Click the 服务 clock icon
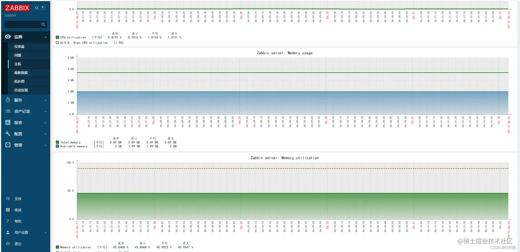The width and height of the screenshot is (520, 252). point(8,100)
